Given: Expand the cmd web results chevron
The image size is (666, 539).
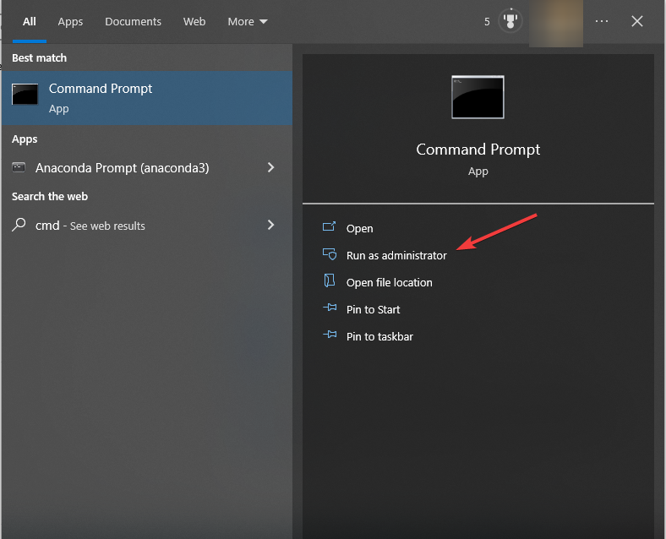Looking at the screenshot, I should pos(270,225).
